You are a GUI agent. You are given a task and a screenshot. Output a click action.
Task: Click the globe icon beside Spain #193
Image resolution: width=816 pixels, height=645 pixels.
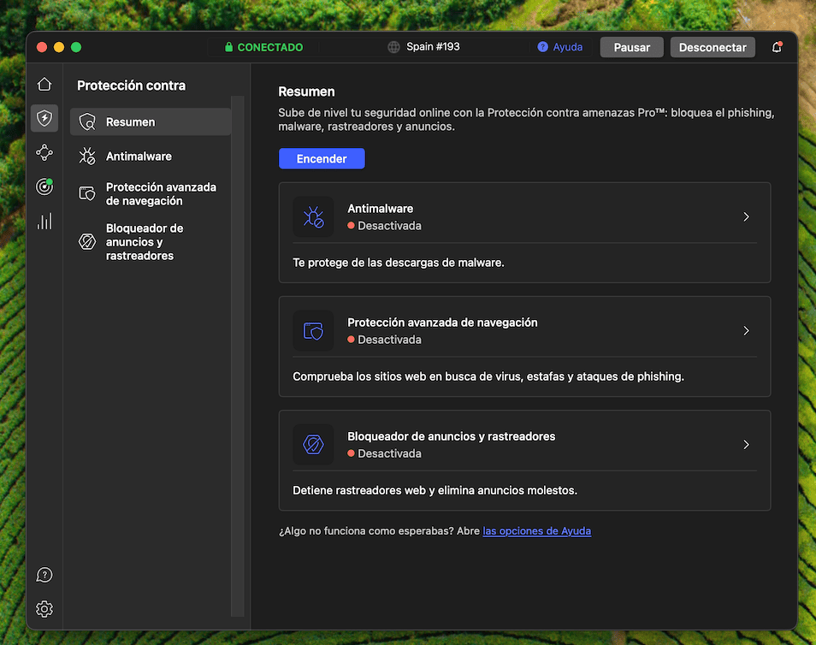[394, 47]
